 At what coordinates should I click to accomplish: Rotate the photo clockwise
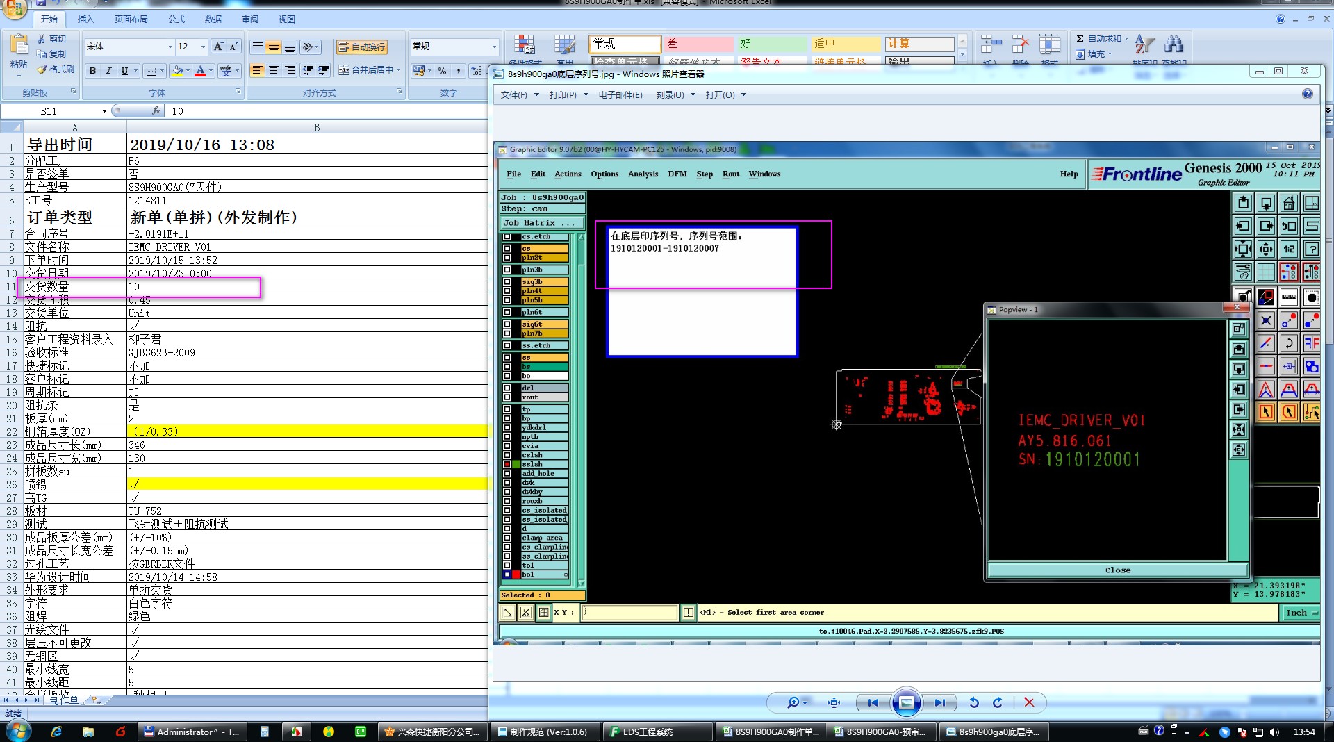click(x=998, y=702)
